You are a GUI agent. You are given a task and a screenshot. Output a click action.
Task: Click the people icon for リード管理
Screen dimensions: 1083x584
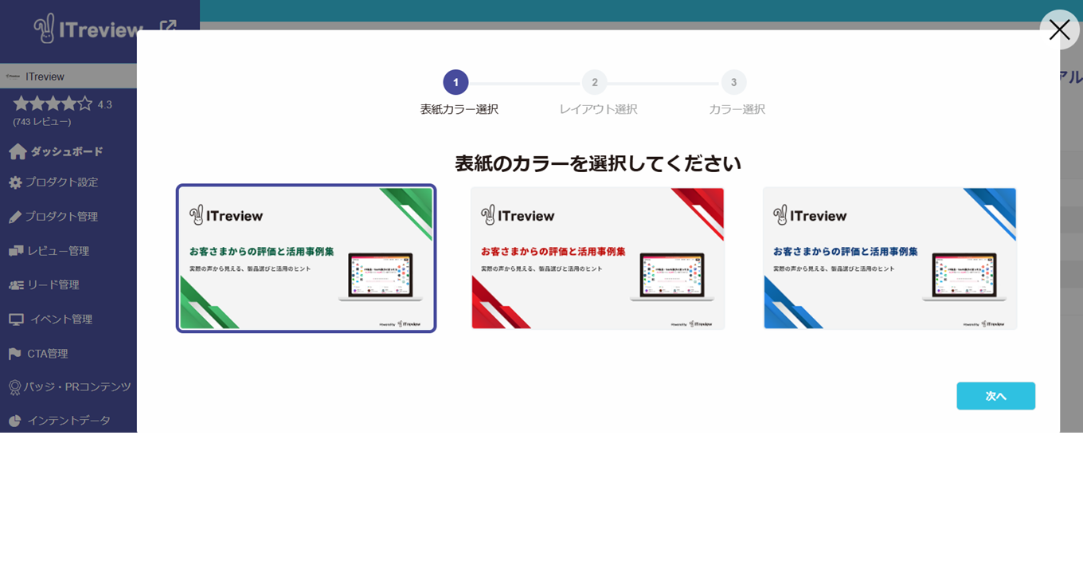coord(16,285)
